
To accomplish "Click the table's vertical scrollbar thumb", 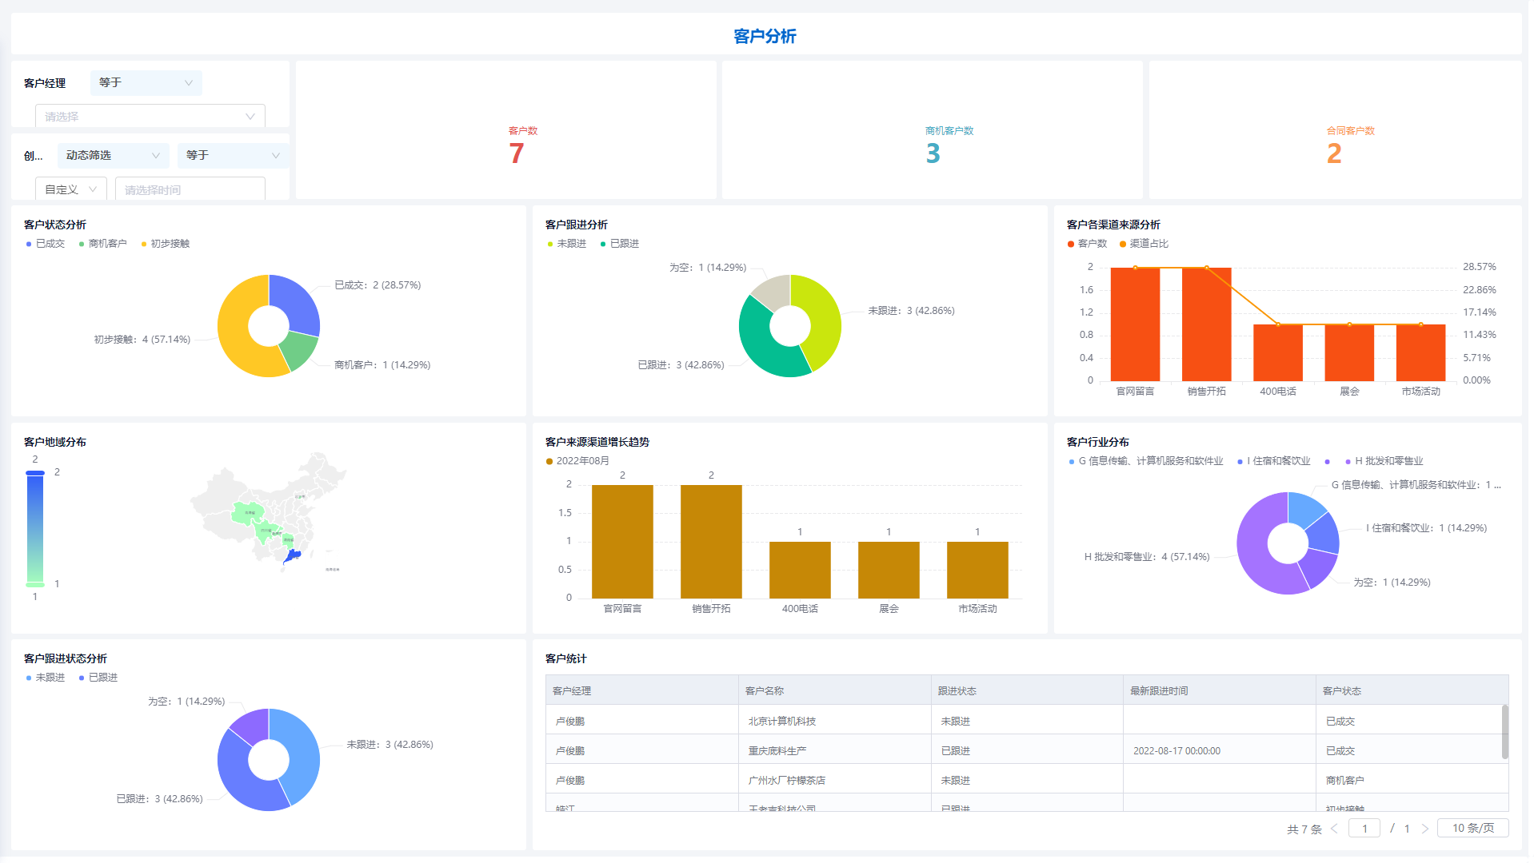I will click(x=1505, y=731).
